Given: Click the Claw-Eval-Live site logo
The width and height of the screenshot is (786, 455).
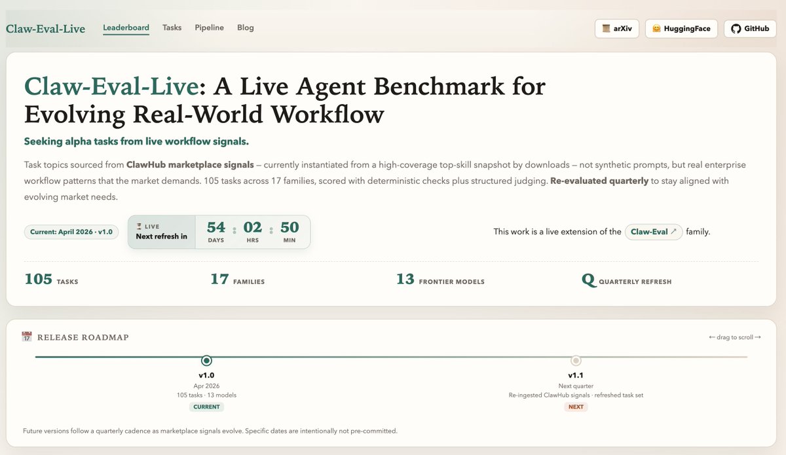Looking at the screenshot, I should 45,29.
